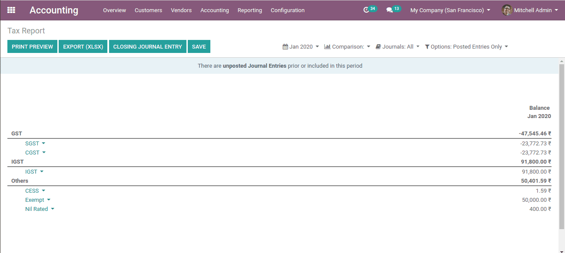Click the Accounting app title
This screenshot has height=253, width=565.
54,10
